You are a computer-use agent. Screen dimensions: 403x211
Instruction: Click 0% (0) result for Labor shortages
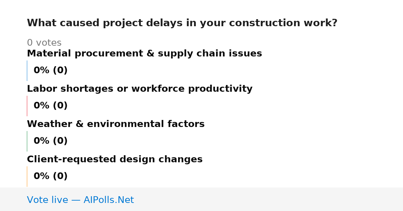pyautogui.click(x=50, y=106)
